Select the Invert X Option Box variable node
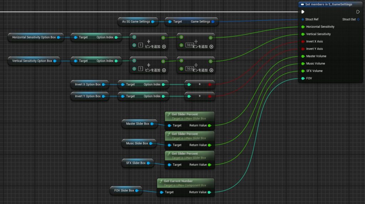Viewport: 365px width, 204px height. coord(89,85)
